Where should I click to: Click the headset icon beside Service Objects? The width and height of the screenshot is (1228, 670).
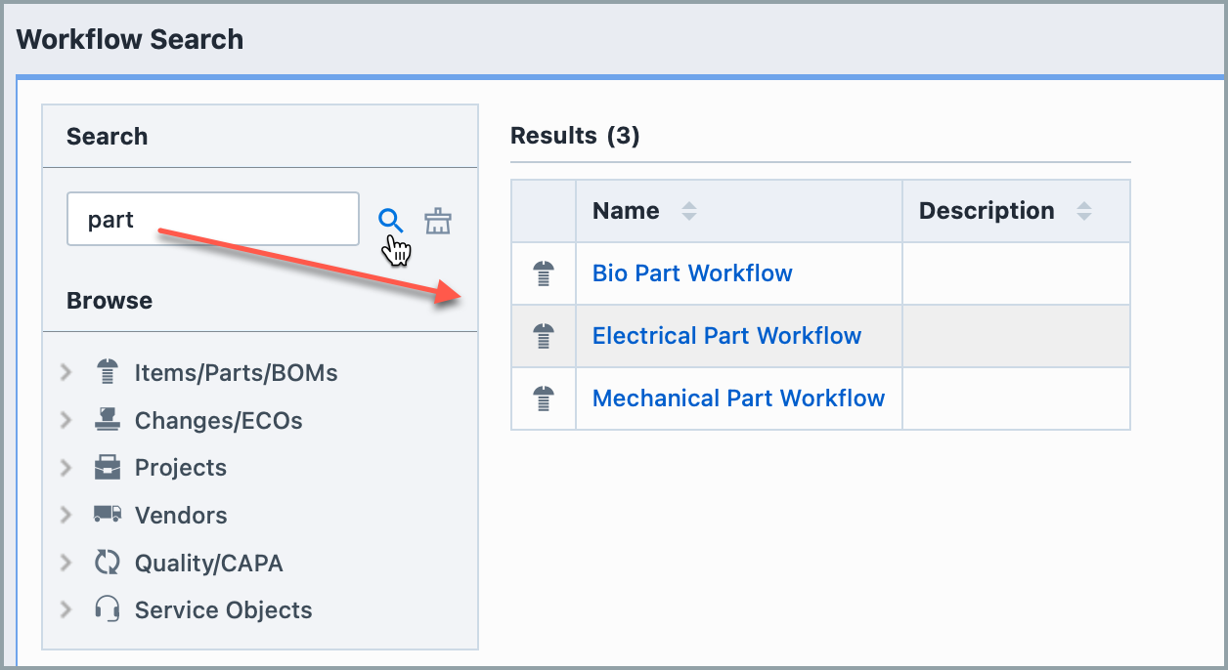click(x=108, y=609)
